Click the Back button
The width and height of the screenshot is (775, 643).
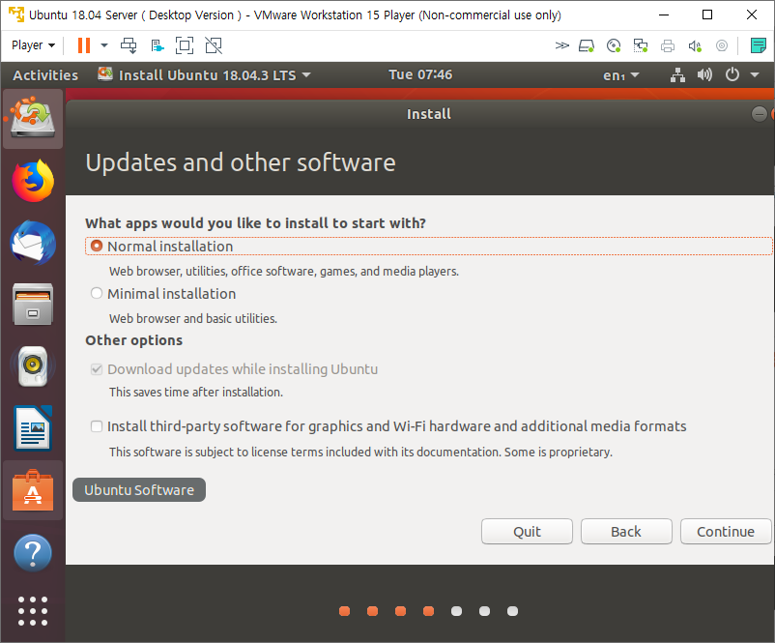626,531
